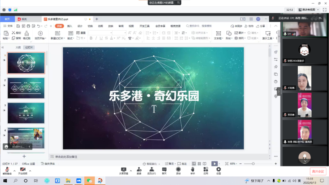Start recording with the 录制 icon
This screenshot has width=329, height=185.
pyautogui.click(x=178, y=169)
